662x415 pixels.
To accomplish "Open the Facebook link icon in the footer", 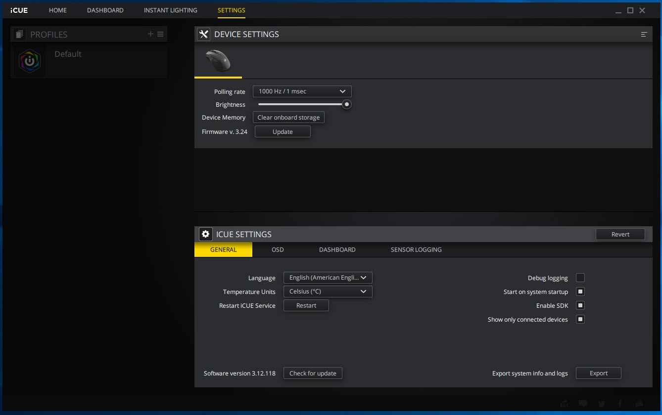I will (x=620, y=404).
